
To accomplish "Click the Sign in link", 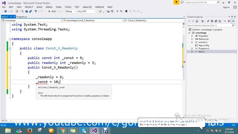I will 226,7.
